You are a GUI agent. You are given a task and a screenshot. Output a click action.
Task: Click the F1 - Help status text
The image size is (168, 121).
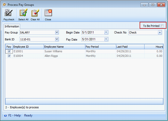point(15,115)
